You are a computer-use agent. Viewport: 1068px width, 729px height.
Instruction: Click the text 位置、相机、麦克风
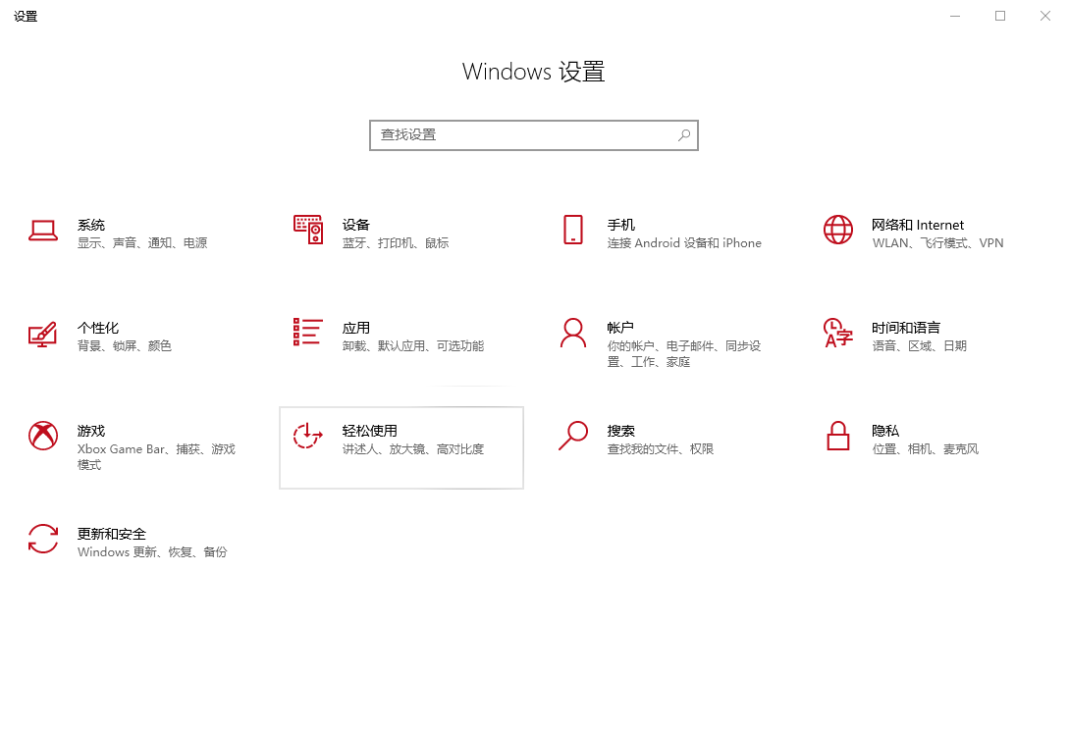(926, 449)
